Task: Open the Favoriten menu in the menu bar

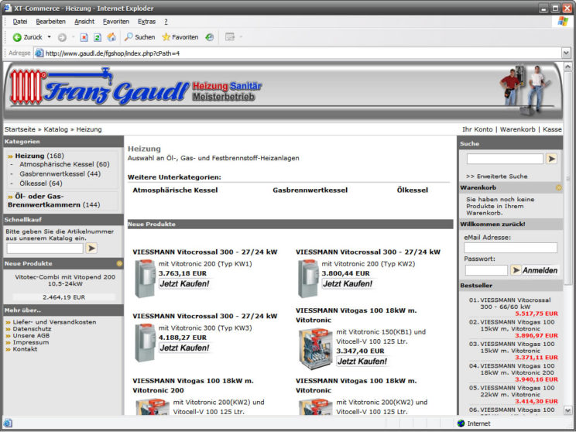Action: 115,22
